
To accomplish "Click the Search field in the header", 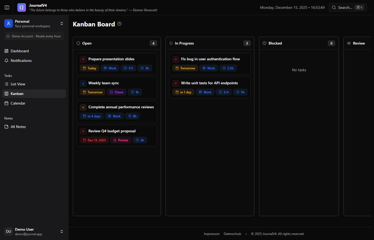I will coord(347,7).
